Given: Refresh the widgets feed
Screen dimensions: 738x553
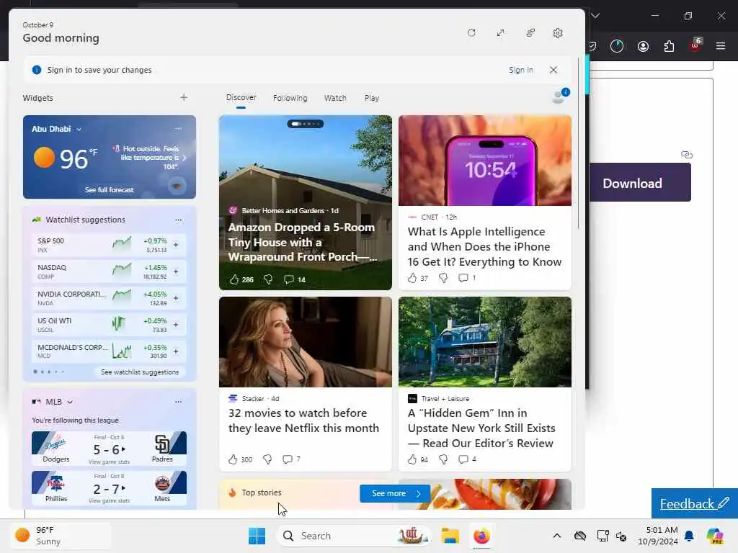Looking at the screenshot, I should [471, 33].
